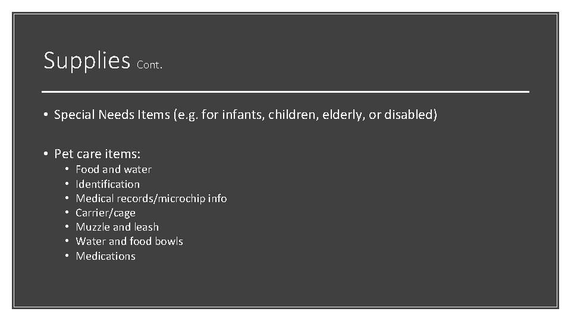Select the small "Cont." text beside the title

(x=149, y=66)
